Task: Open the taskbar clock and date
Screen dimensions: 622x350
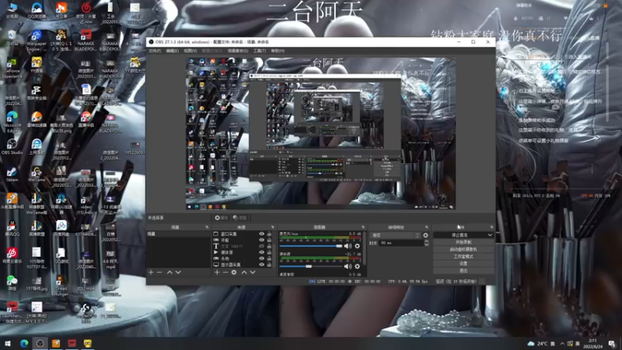Action: (593, 344)
